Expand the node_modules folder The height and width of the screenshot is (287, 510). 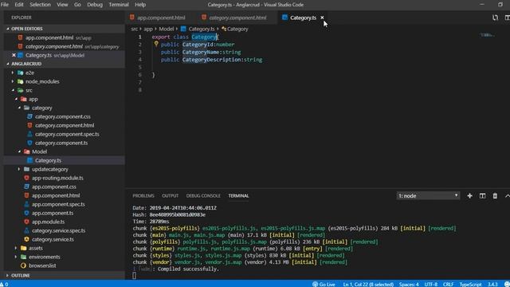42,81
